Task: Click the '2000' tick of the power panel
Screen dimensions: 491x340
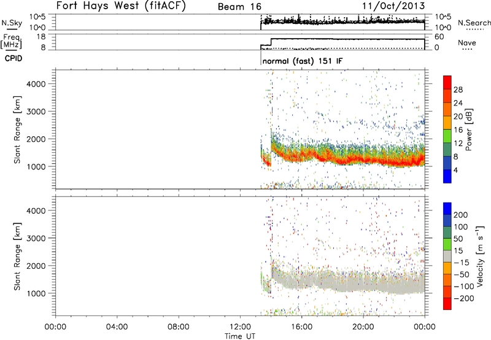Action: (x=36, y=139)
